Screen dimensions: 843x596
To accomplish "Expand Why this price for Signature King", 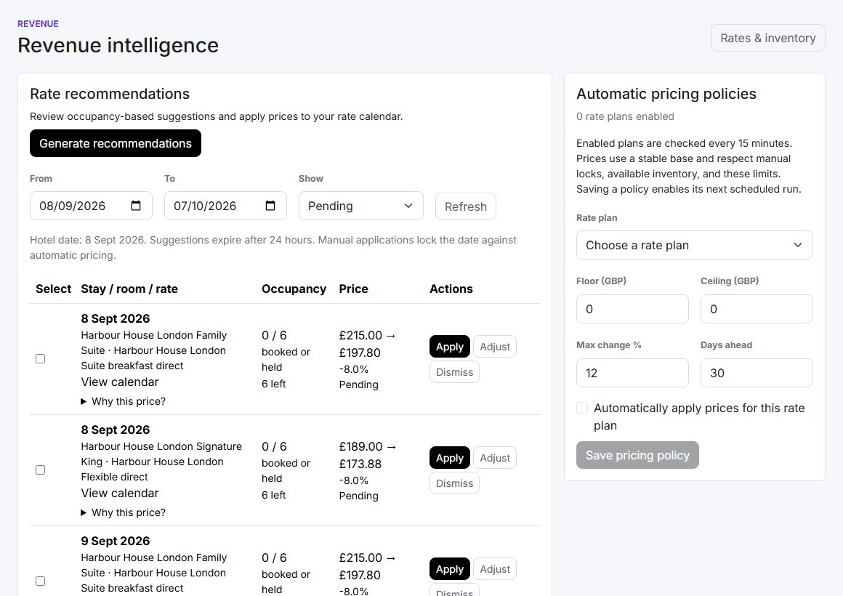I will click(123, 512).
